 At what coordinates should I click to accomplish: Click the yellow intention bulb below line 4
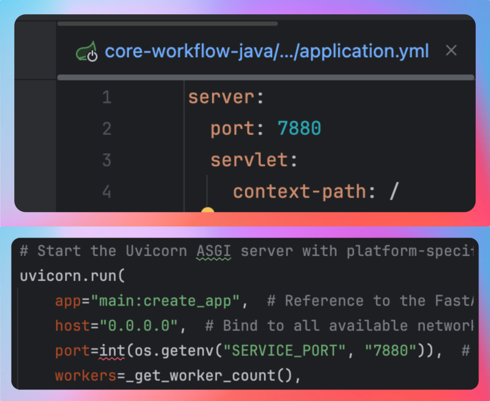[208, 210]
